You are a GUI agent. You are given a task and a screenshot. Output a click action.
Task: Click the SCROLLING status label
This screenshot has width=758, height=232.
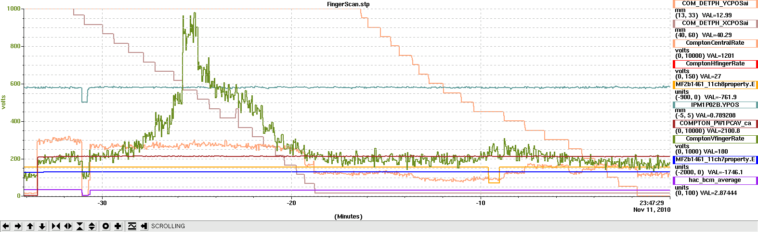pyautogui.click(x=168, y=226)
